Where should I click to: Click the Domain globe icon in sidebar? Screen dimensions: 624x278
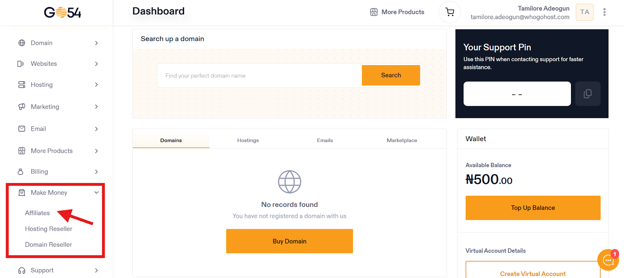click(x=22, y=43)
